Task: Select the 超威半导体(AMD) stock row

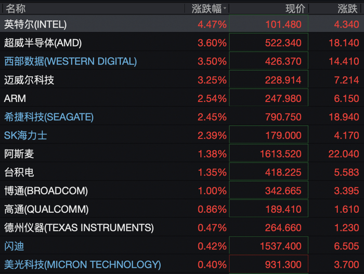Action: click(182, 43)
